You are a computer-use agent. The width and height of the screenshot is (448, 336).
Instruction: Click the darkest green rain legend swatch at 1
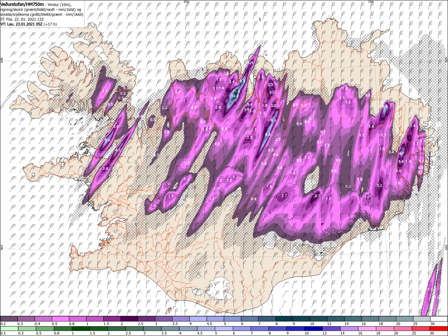point(81,328)
